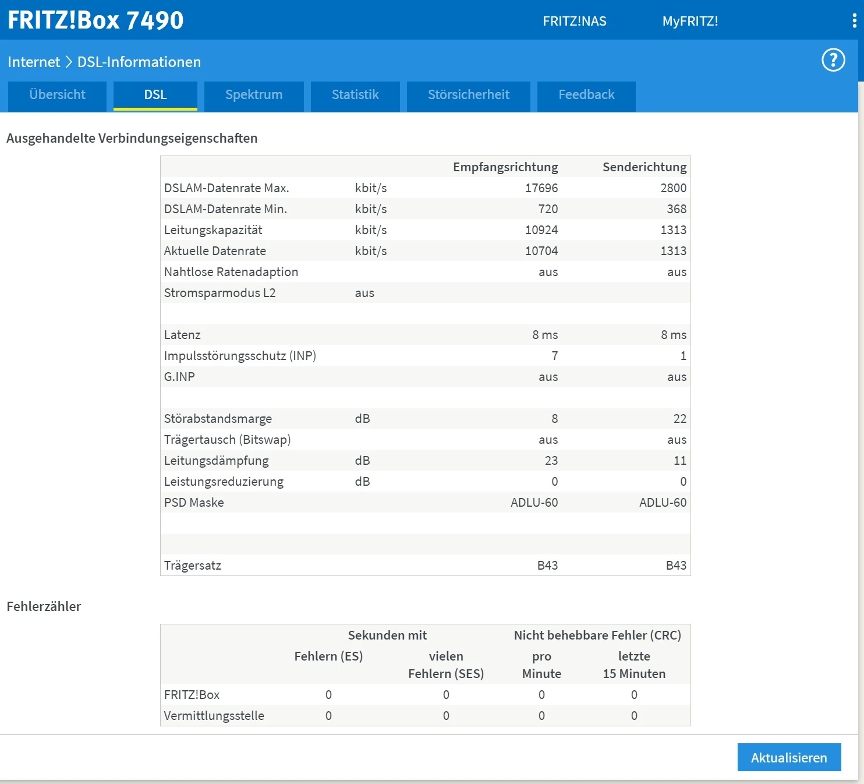
Task: Open the three-dot menu in header
Action: (854, 21)
